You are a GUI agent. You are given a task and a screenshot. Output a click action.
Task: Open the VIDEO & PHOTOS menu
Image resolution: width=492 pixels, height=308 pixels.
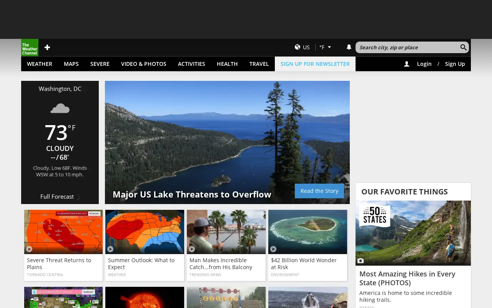click(144, 64)
